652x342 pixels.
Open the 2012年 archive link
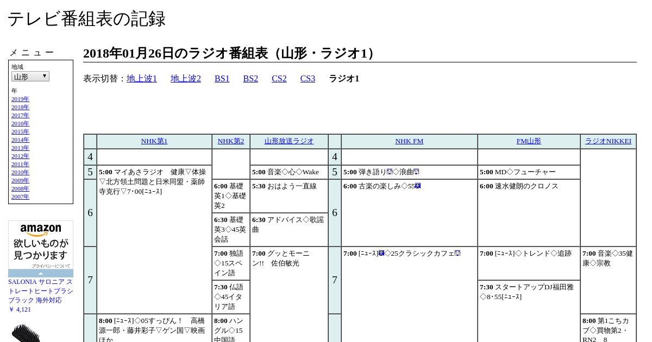coord(20,156)
